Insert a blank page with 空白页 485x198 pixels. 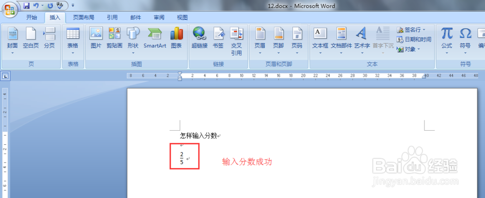(x=31, y=38)
